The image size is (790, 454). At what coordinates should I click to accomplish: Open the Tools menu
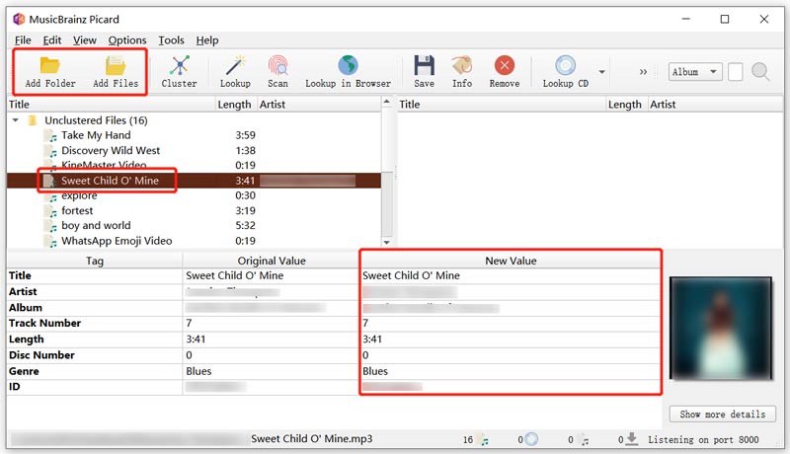[x=171, y=40]
